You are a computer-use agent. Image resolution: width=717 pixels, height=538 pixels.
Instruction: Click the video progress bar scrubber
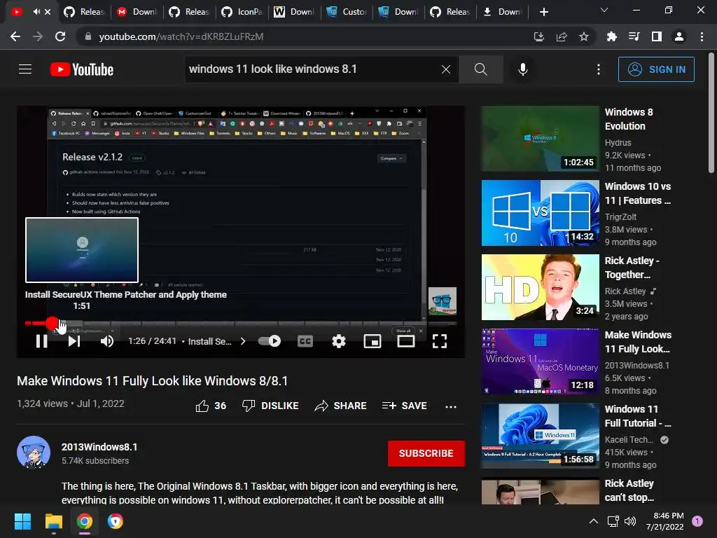52,324
